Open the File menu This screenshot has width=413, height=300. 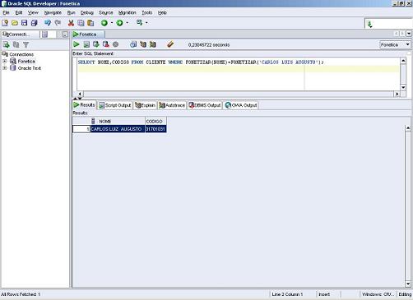coord(6,12)
